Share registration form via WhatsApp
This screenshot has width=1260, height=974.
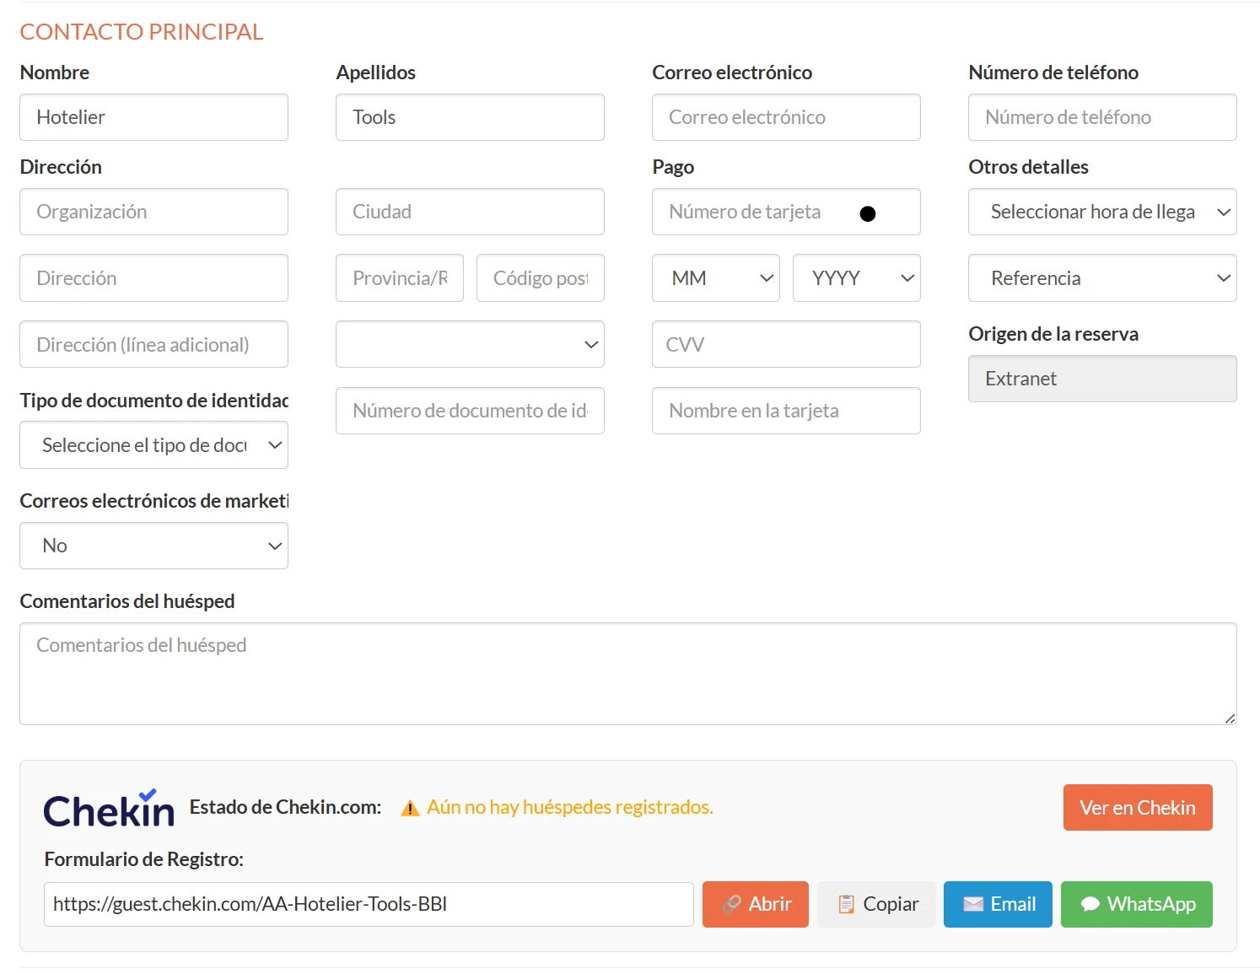[x=1136, y=904]
